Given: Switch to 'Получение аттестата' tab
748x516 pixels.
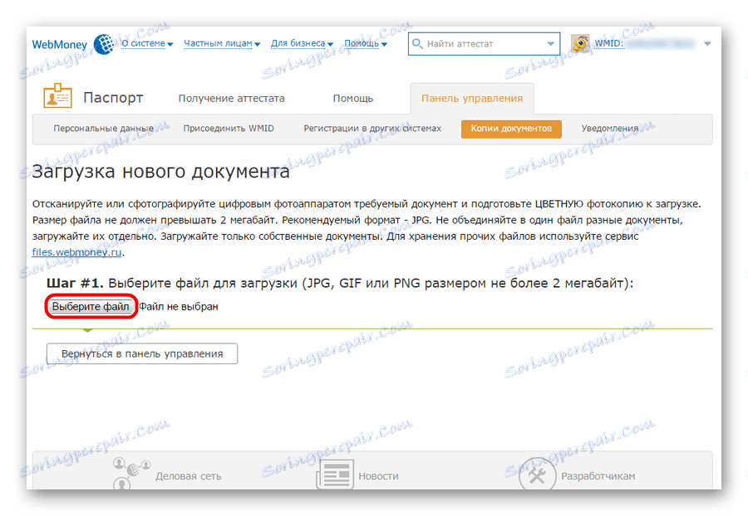Looking at the screenshot, I should [x=231, y=99].
